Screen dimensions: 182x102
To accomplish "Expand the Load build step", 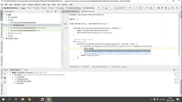I will click(13, 77).
